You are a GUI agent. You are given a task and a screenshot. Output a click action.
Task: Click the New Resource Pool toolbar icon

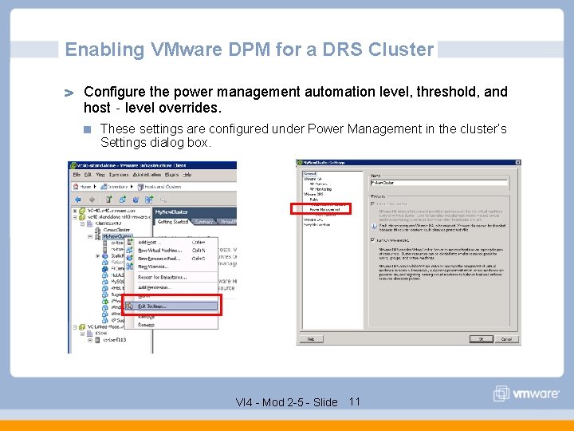(x=136, y=200)
